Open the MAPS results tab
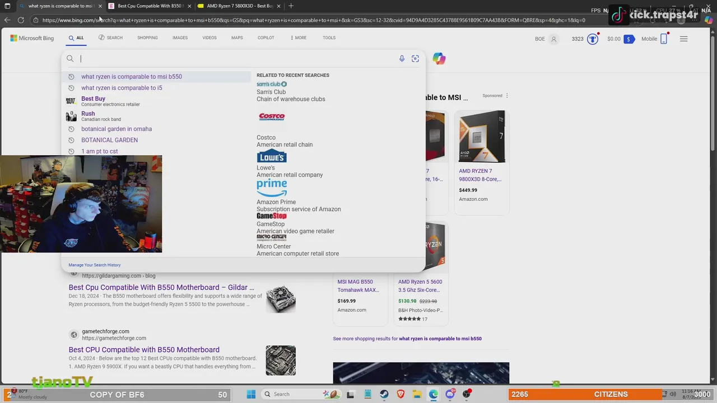This screenshot has height=403, width=717. click(237, 38)
